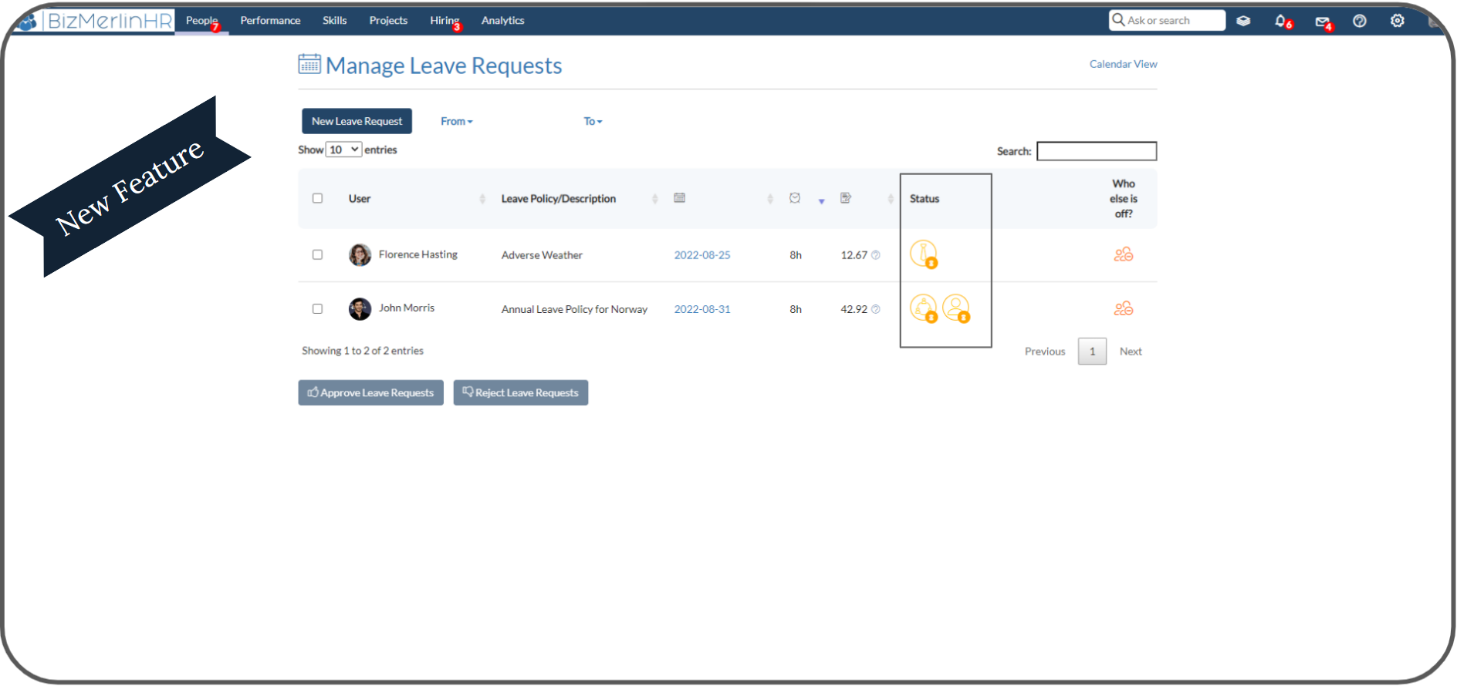This screenshot has height=686, width=1457.
Task: Focus the Ask or search field
Action: 1167,20
